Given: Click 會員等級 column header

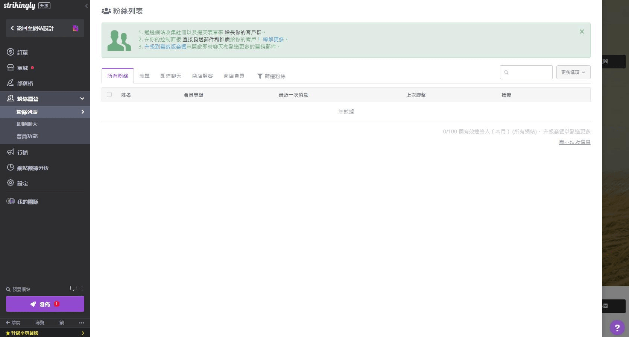Looking at the screenshot, I should [193, 95].
